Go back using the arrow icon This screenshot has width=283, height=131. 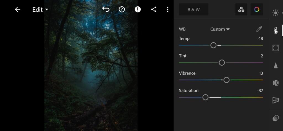pyautogui.click(x=17, y=9)
